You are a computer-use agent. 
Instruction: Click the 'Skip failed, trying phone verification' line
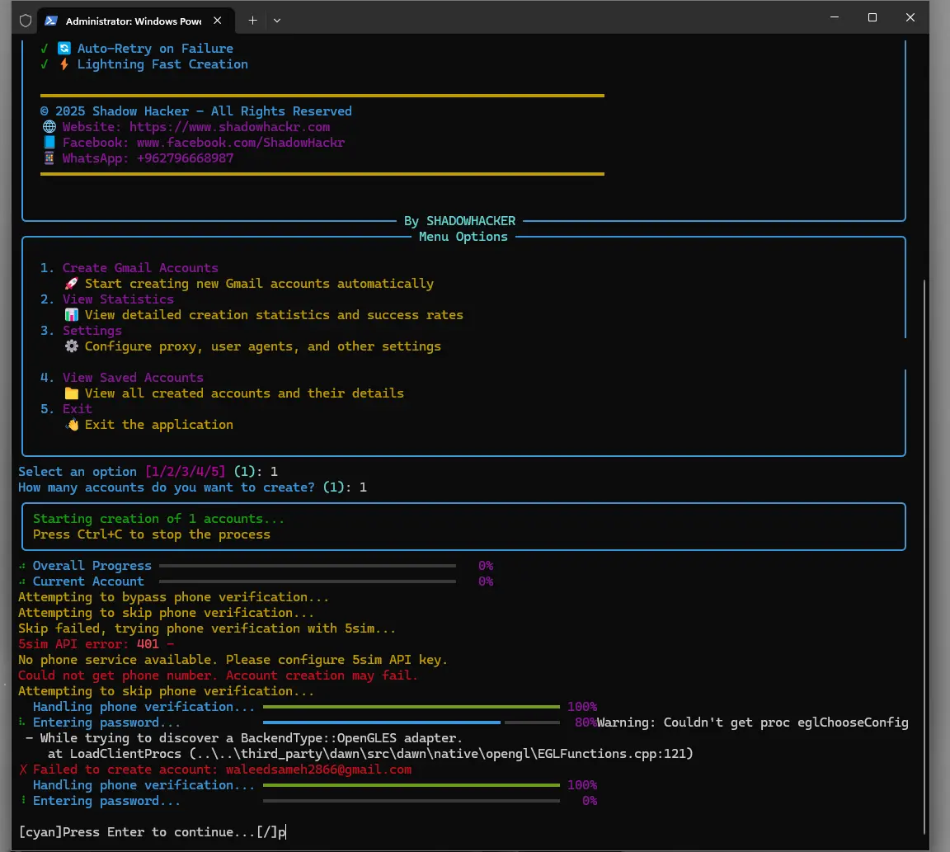click(207, 628)
